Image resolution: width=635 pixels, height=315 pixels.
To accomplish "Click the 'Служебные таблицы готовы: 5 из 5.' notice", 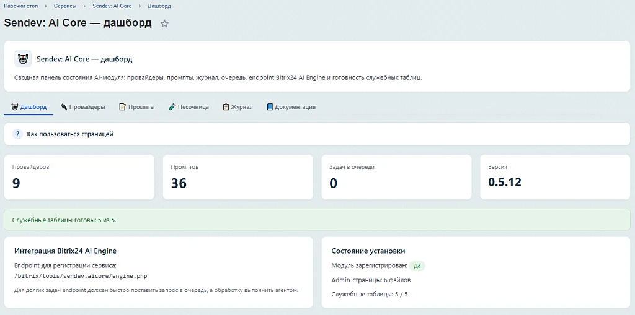I will pos(317,220).
